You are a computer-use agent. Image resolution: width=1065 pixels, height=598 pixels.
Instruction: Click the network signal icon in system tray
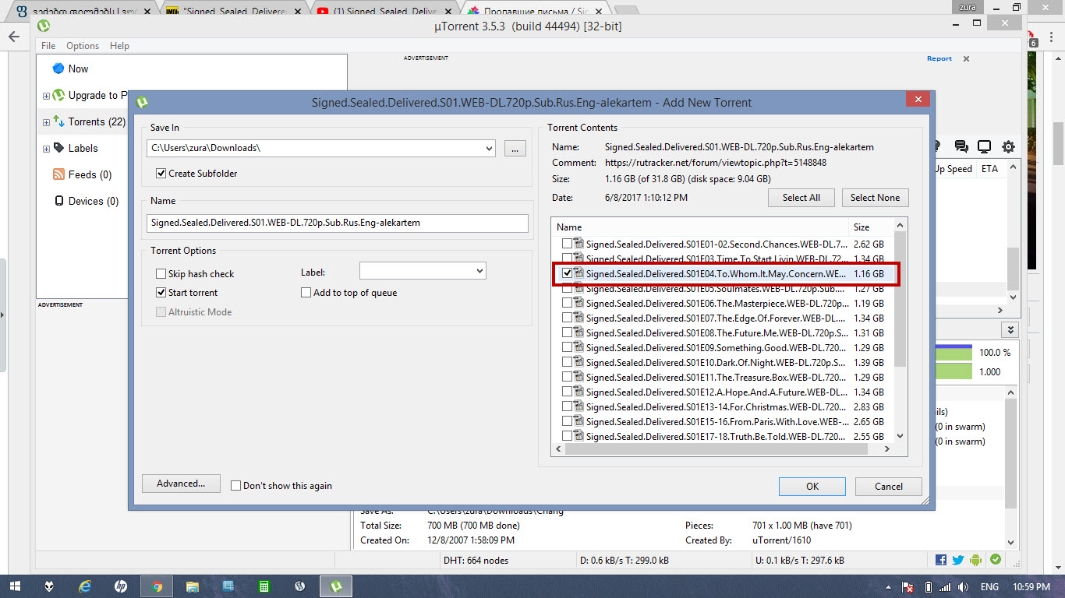tap(946, 586)
